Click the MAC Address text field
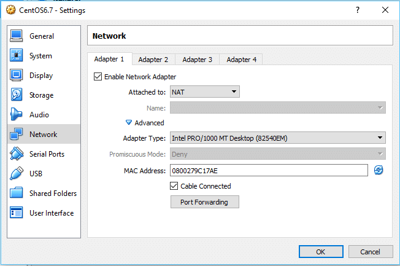This screenshot has height=266, width=400. [268, 170]
